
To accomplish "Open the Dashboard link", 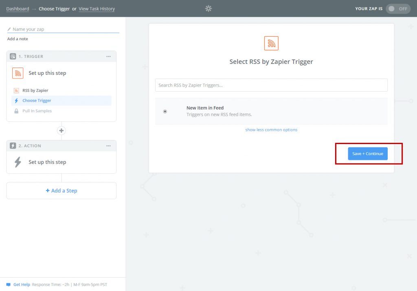I will pyautogui.click(x=18, y=9).
